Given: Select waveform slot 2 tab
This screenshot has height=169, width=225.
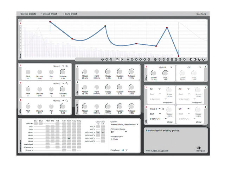Looking at the screenshot, I should pos(20,26).
